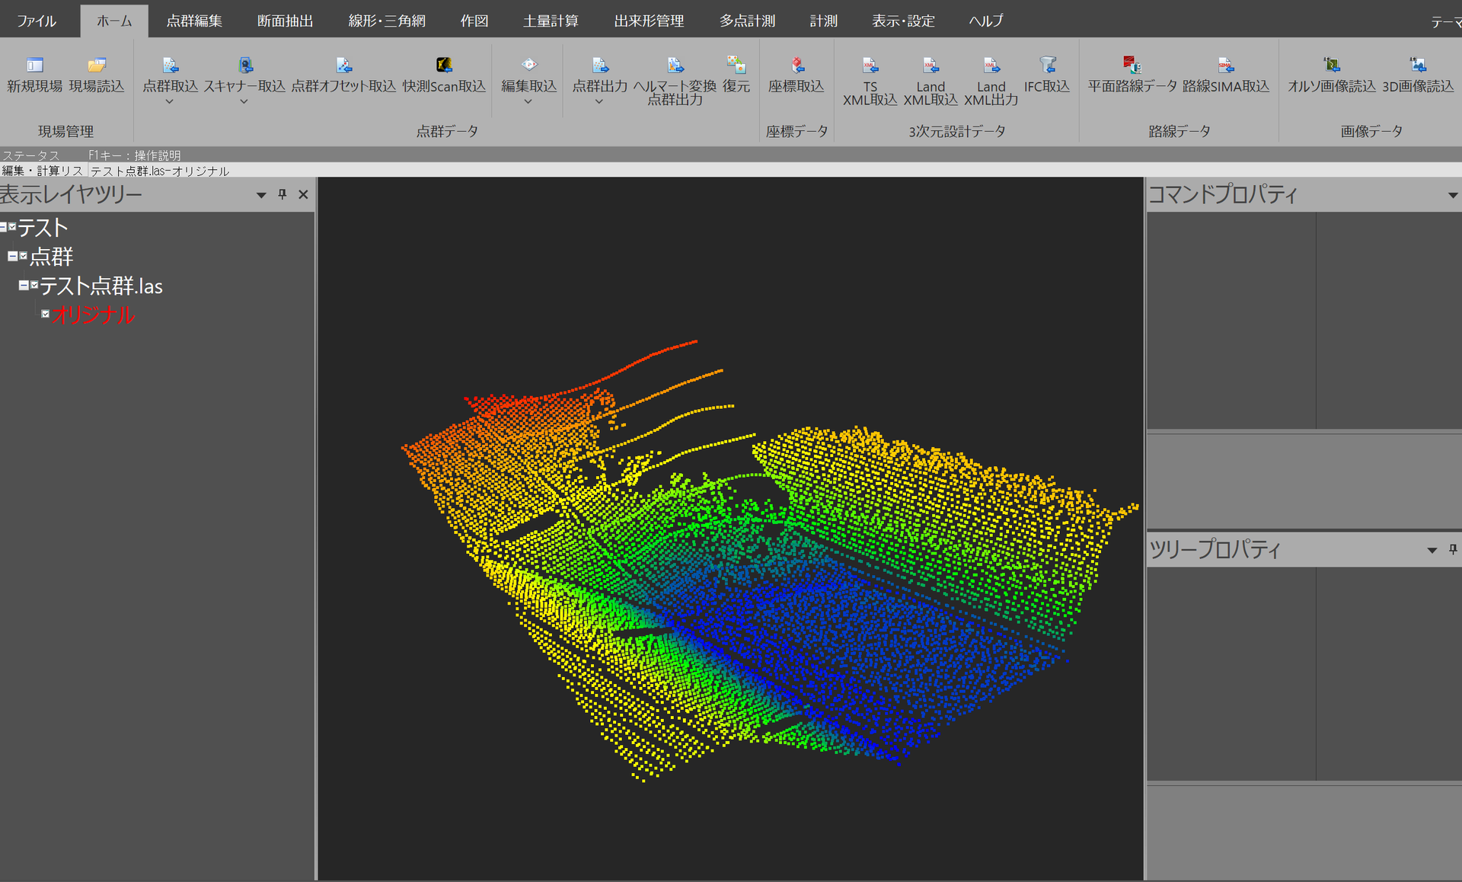The height and width of the screenshot is (882, 1462).
Task: Click the 3D画像読込 icon
Action: tap(1418, 66)
